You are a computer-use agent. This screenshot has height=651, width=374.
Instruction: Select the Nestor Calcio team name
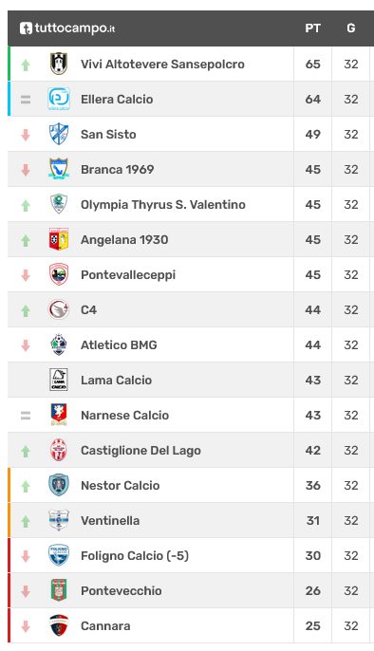point(121,485)
